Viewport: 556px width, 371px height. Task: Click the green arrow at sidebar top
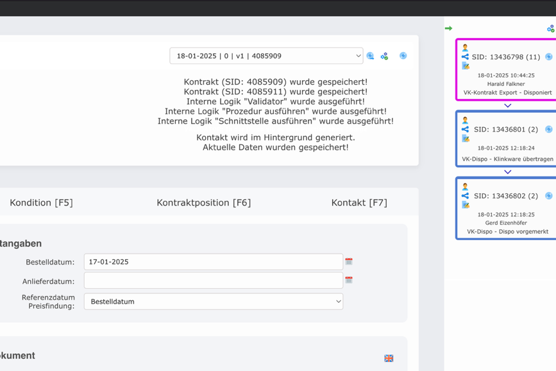pos(449,28)
